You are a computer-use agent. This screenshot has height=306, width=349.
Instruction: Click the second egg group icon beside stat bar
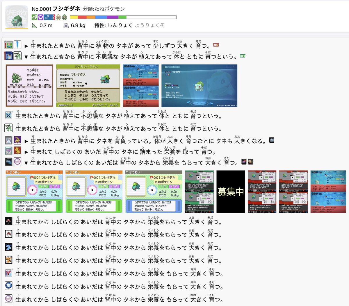[x=65, y=17]
